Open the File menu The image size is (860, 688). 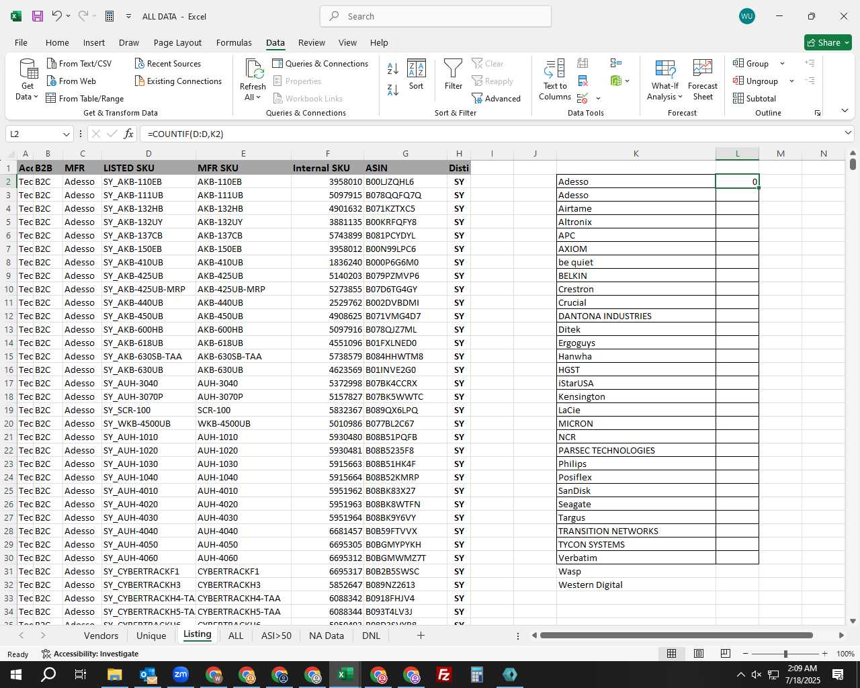(21, 42)
